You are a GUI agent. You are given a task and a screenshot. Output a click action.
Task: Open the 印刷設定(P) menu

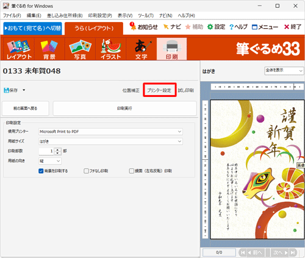pyautogui.click(x=100, y=16)
